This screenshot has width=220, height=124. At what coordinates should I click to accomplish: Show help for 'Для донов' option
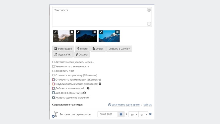[85, 93]
